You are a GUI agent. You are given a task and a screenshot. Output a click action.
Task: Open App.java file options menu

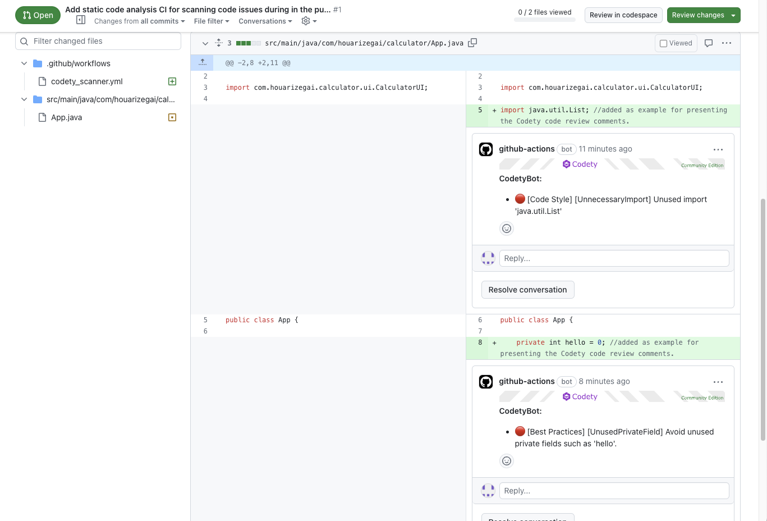727,43
